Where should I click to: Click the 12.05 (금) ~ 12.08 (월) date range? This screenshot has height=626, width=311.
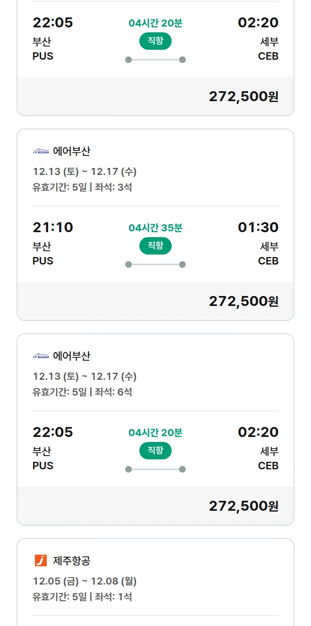click(x=85, y=581)
